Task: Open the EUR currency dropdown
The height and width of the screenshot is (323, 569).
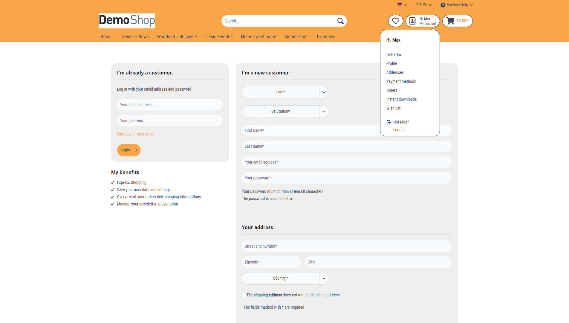Action: tap(424, 5)
